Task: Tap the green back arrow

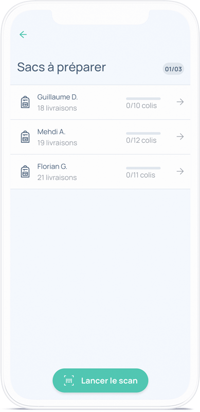Action: [23, 35]
